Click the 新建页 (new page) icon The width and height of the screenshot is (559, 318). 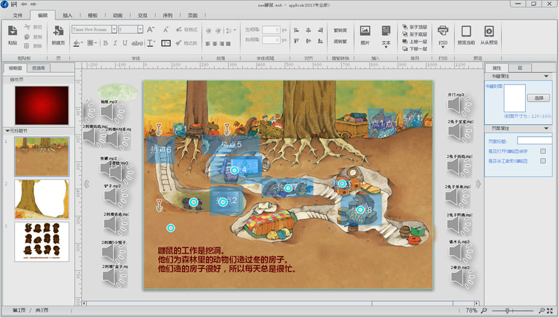point(58,31)
